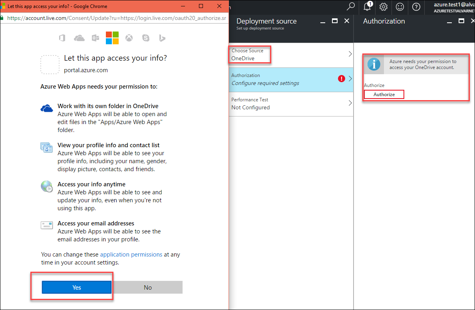Open Choose Source OneDrive row
Screen dimensions: 475x310
[291, 55]
